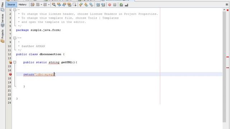Toggle rectangular selection mode
Viewport: 230px width, 129px height.
(x=74, y=5)
